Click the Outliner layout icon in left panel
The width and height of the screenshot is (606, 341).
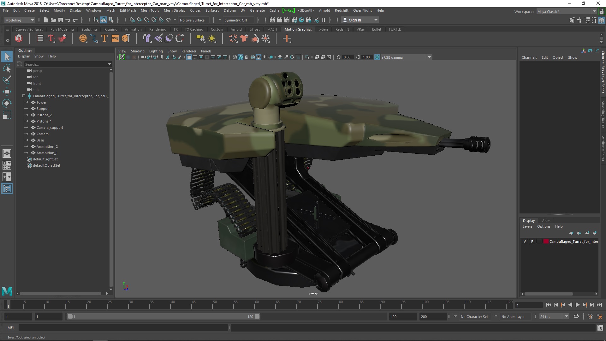pyautogui.click(x=7, y=188)
